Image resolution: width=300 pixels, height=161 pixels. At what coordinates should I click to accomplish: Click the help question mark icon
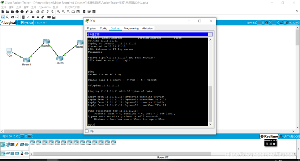coord(297,12)
